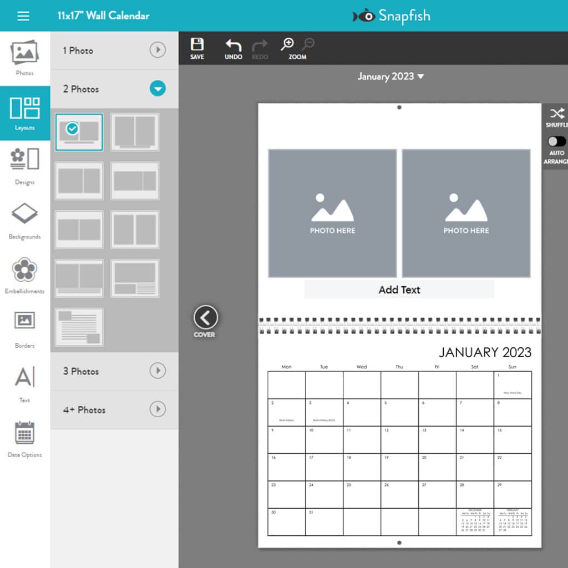Viewport: 568px width, 568px height.
Task: Open the hamburger menu
Action: coord(23,16)
